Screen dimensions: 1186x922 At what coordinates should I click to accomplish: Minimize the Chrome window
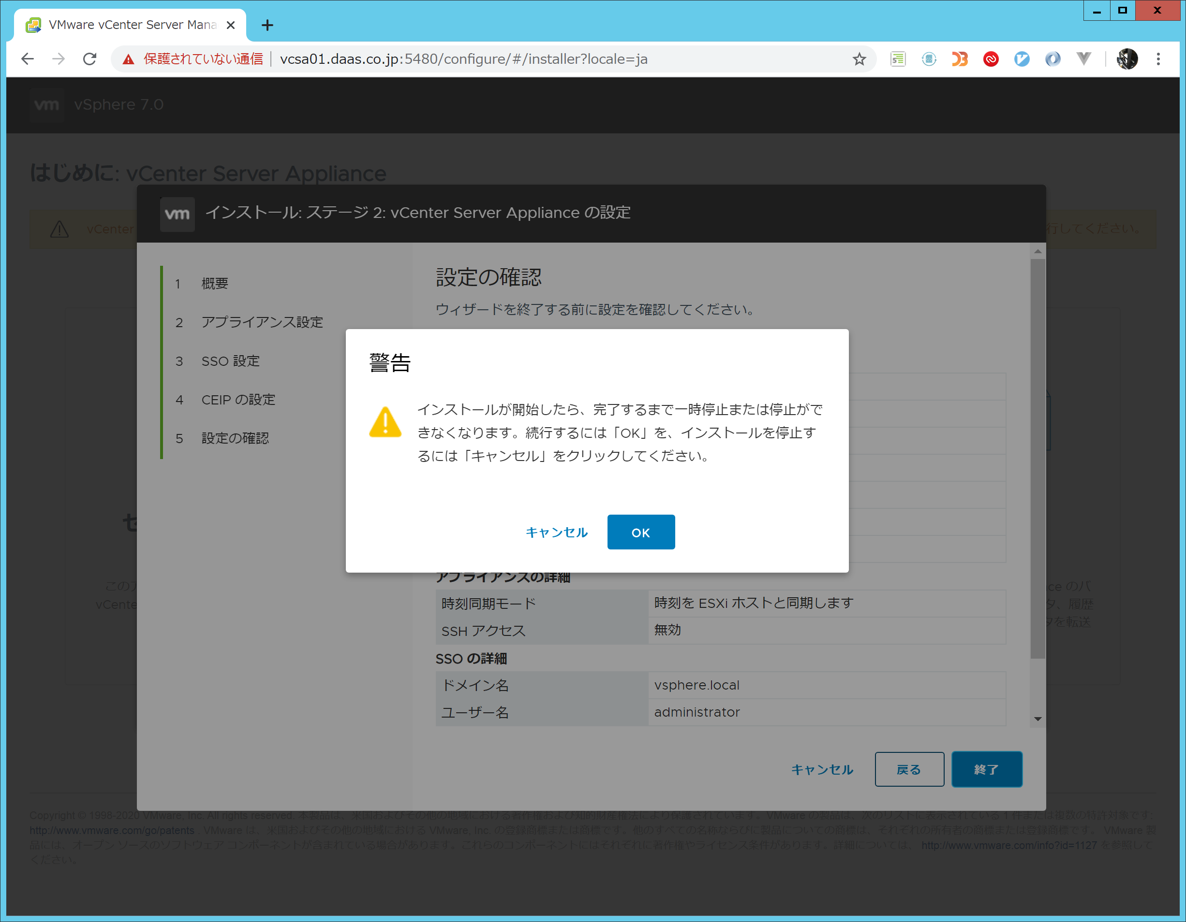[1097, 10]
